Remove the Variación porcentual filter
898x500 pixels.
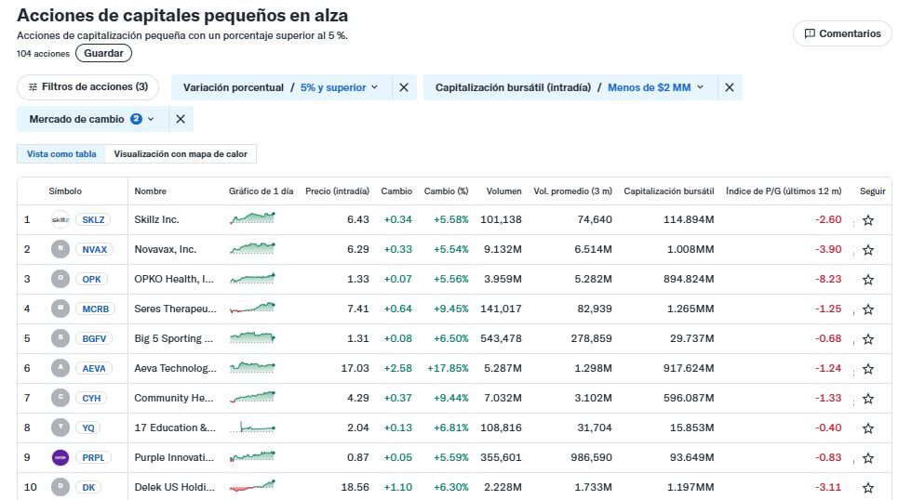[404, 87]
